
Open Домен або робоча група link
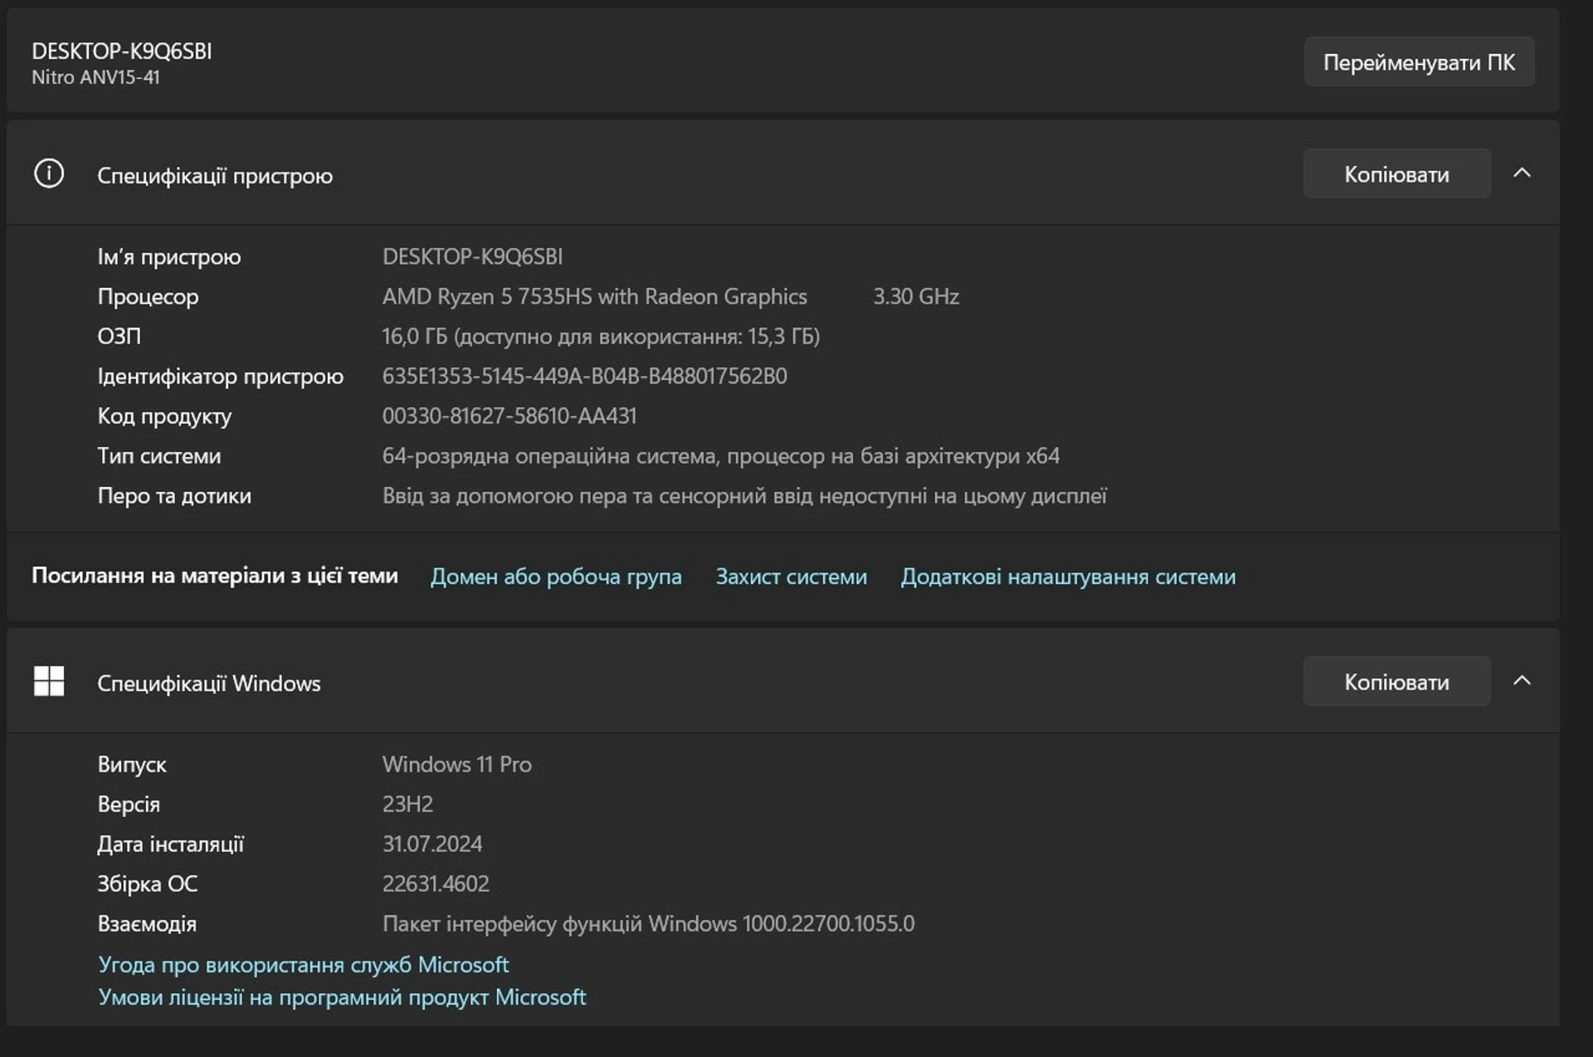556,577
